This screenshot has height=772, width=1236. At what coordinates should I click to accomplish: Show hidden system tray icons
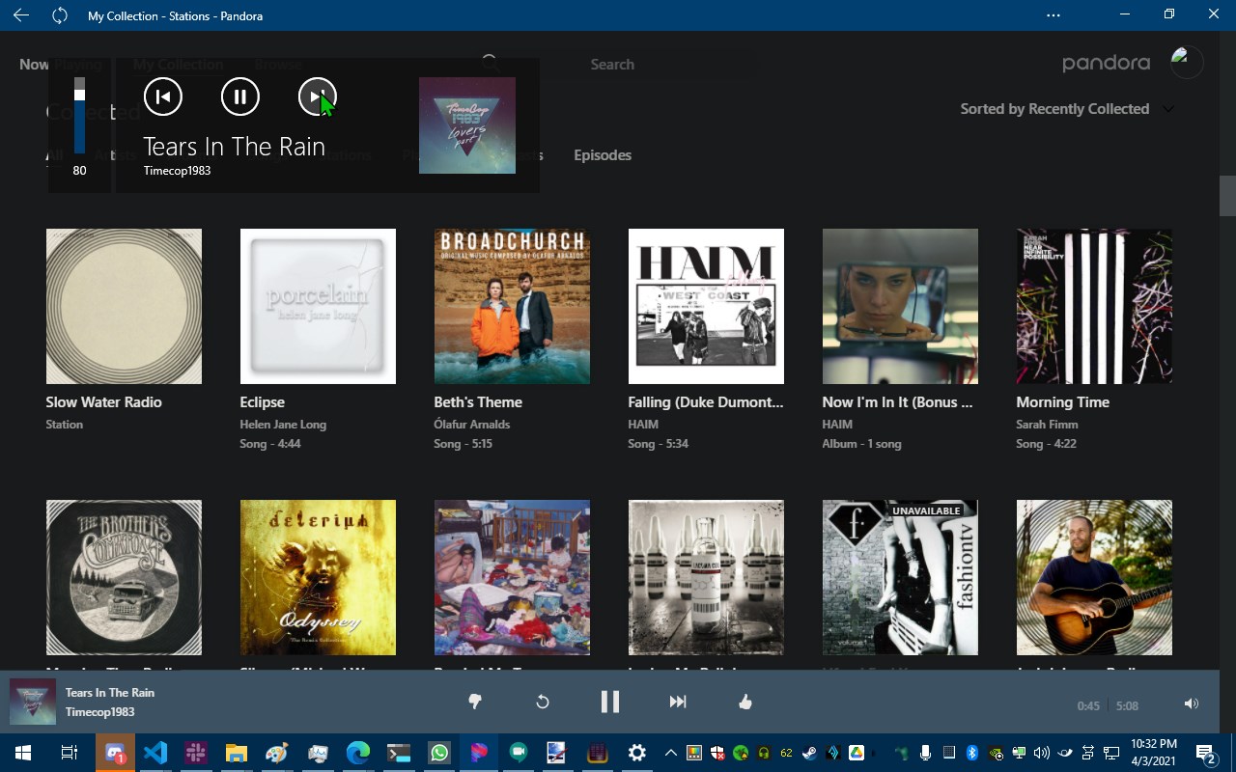pyautogui.click(x=670, y=753)
